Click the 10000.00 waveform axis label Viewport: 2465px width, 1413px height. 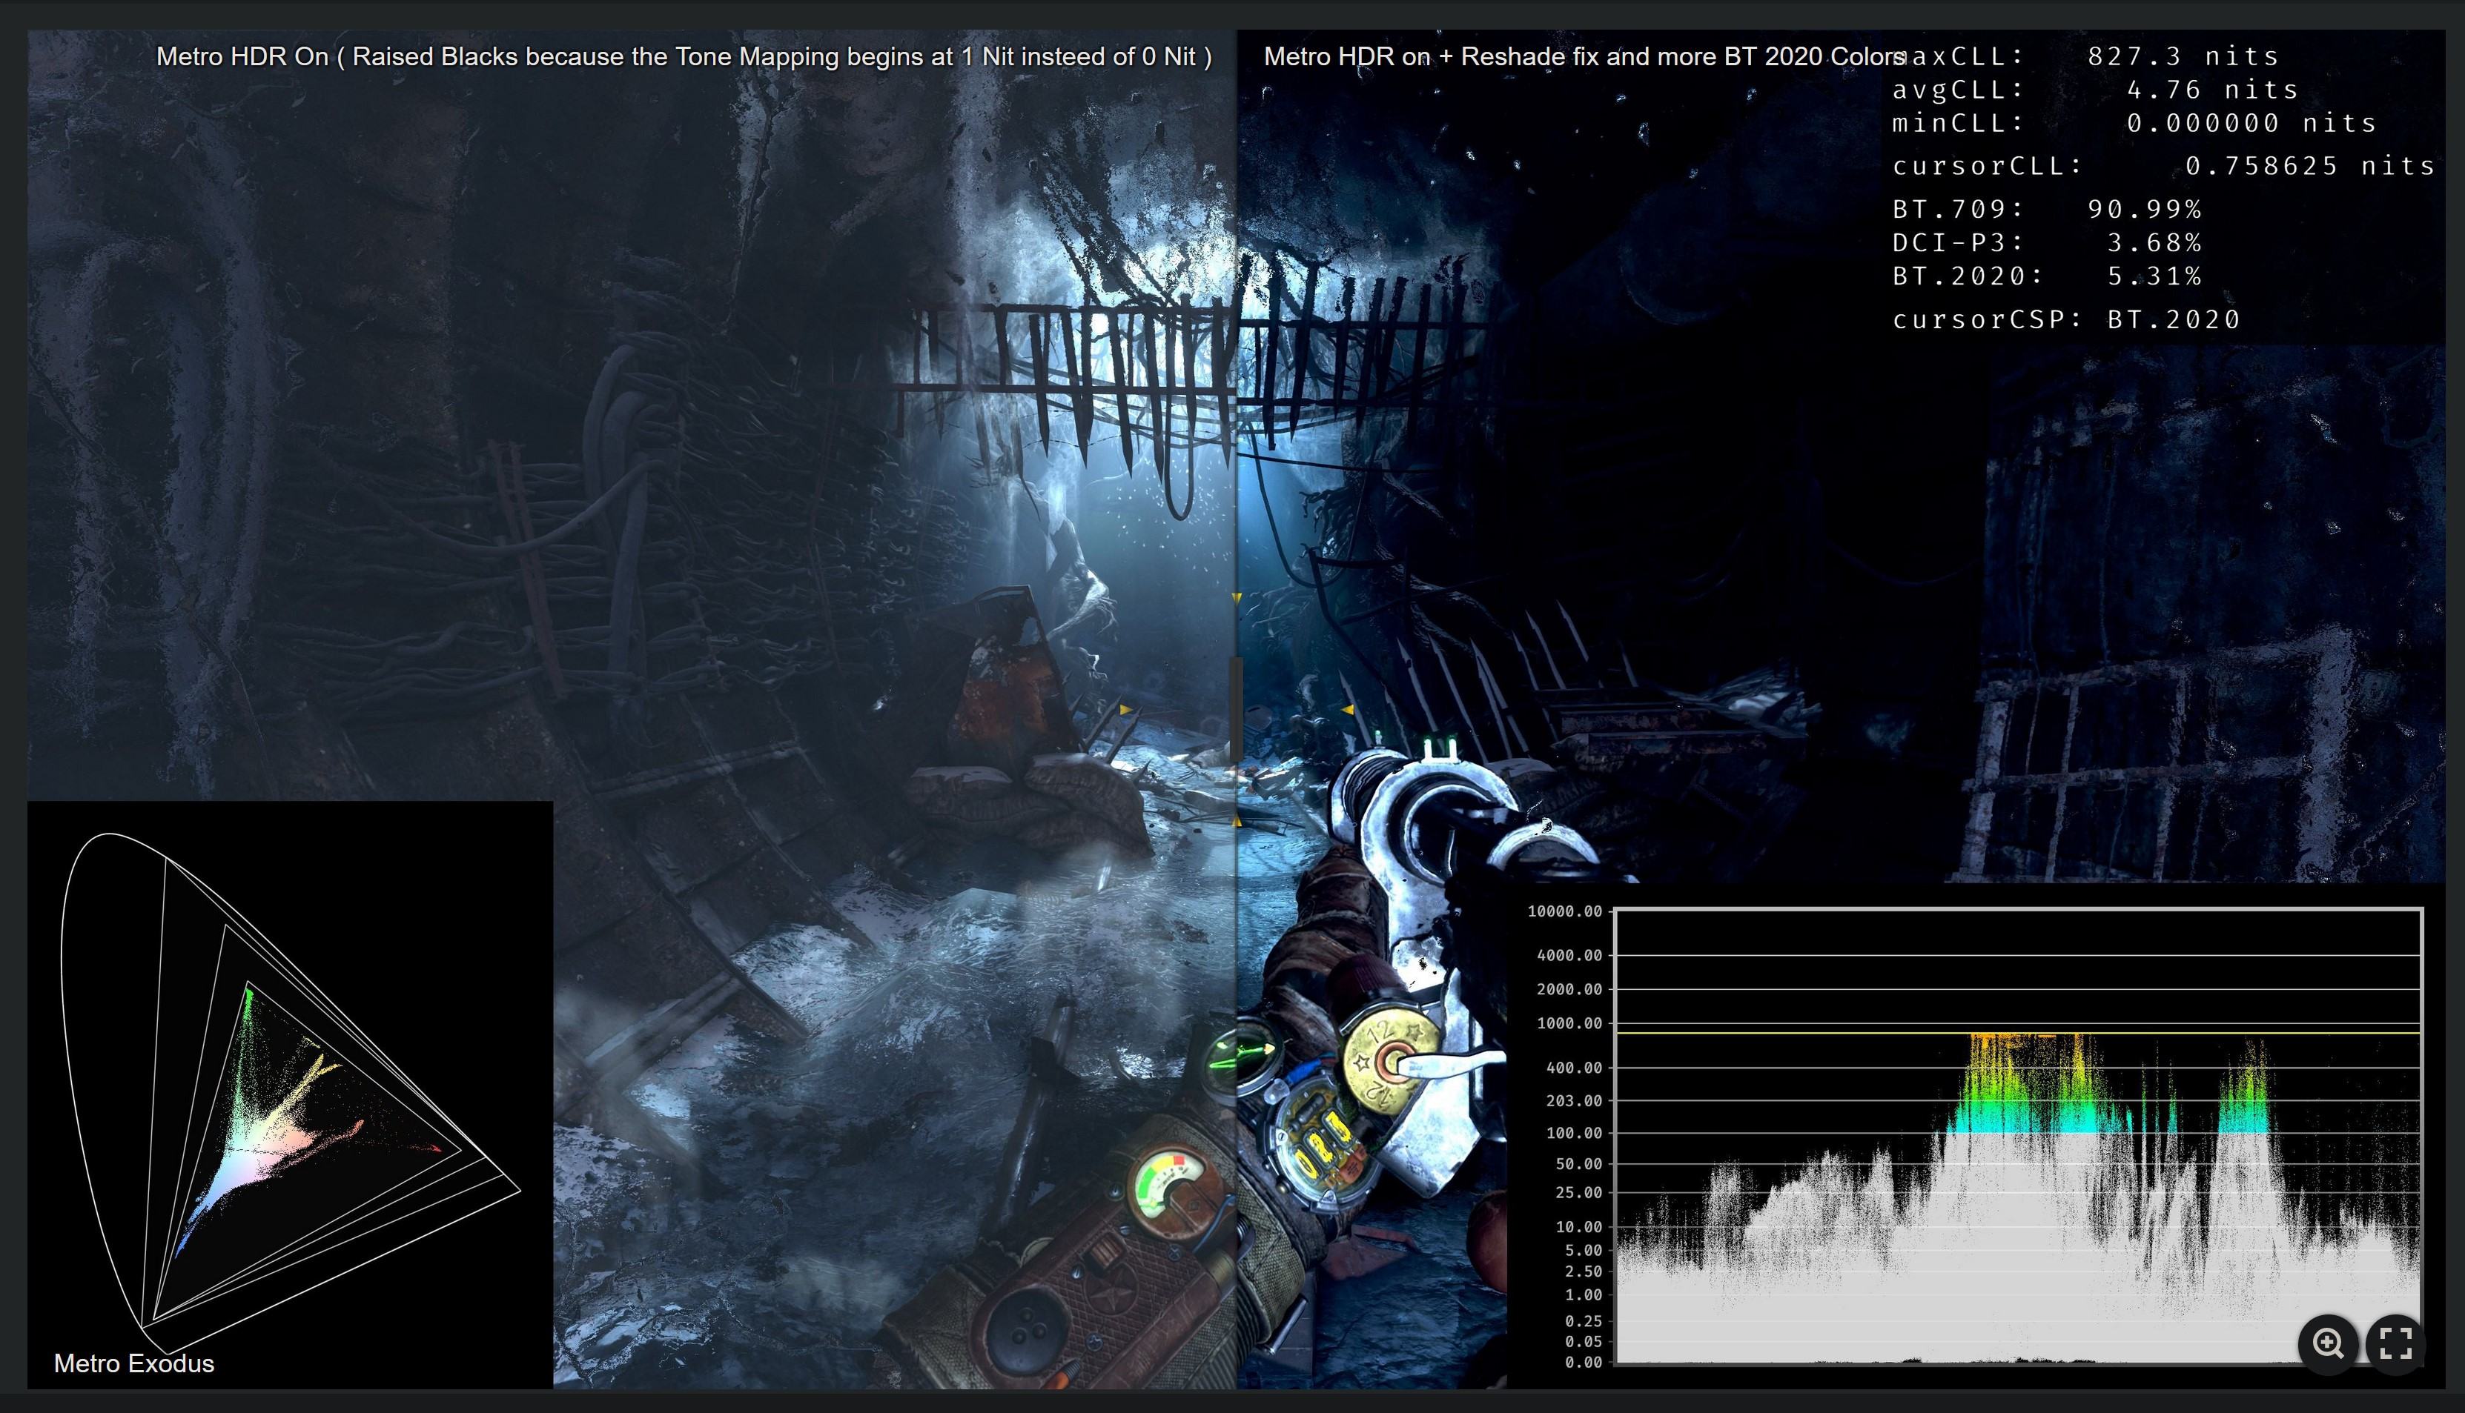pyautogui.click(x=1564, y=911)
